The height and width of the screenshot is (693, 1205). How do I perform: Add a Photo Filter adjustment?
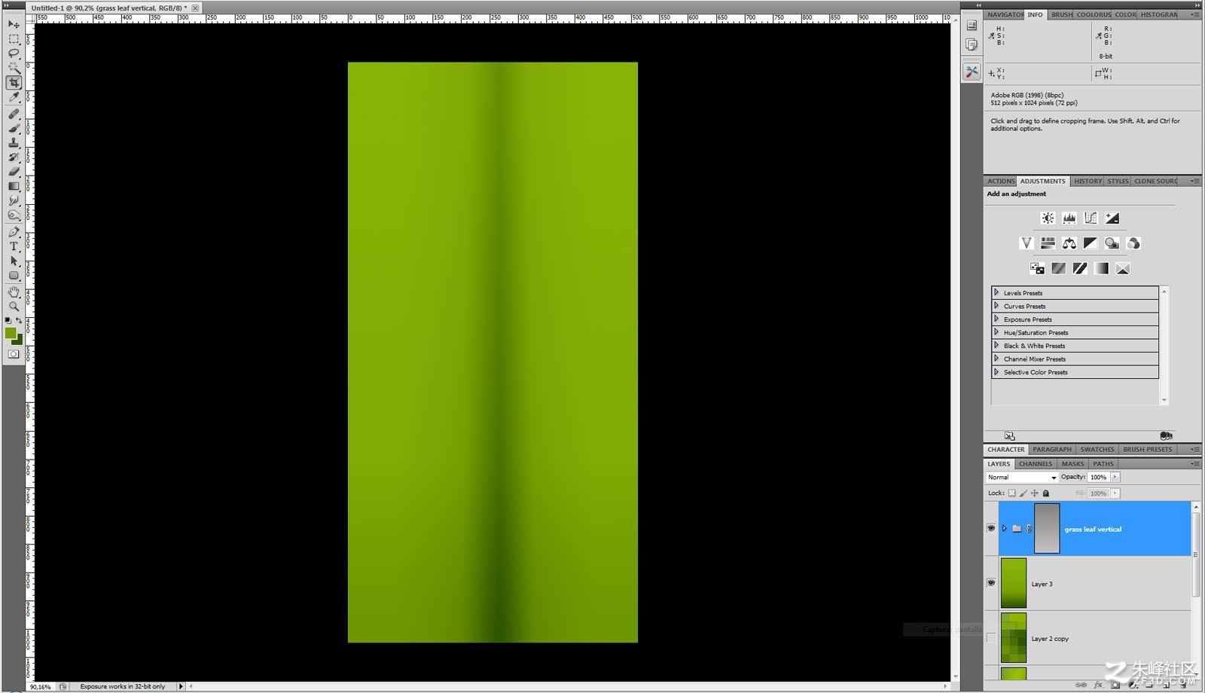(1112, 243)
